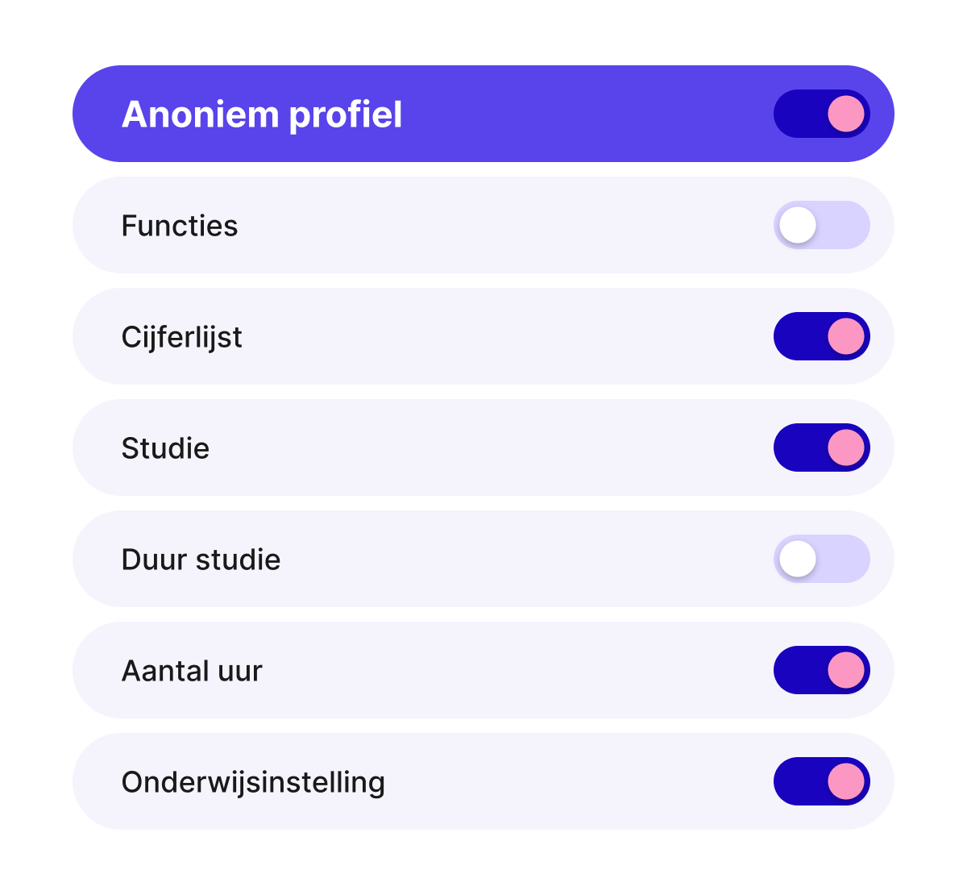
Task: Disable the Cijferlijst toggle
Action: click(x=822, y=336)
